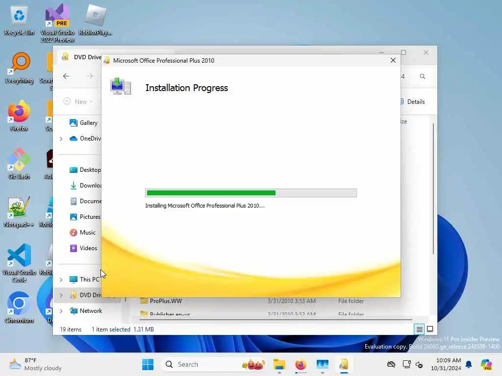Viewport: 502px width, 376px height.
Task: Switch to large thumbnails view button
Action: [430, 329]
